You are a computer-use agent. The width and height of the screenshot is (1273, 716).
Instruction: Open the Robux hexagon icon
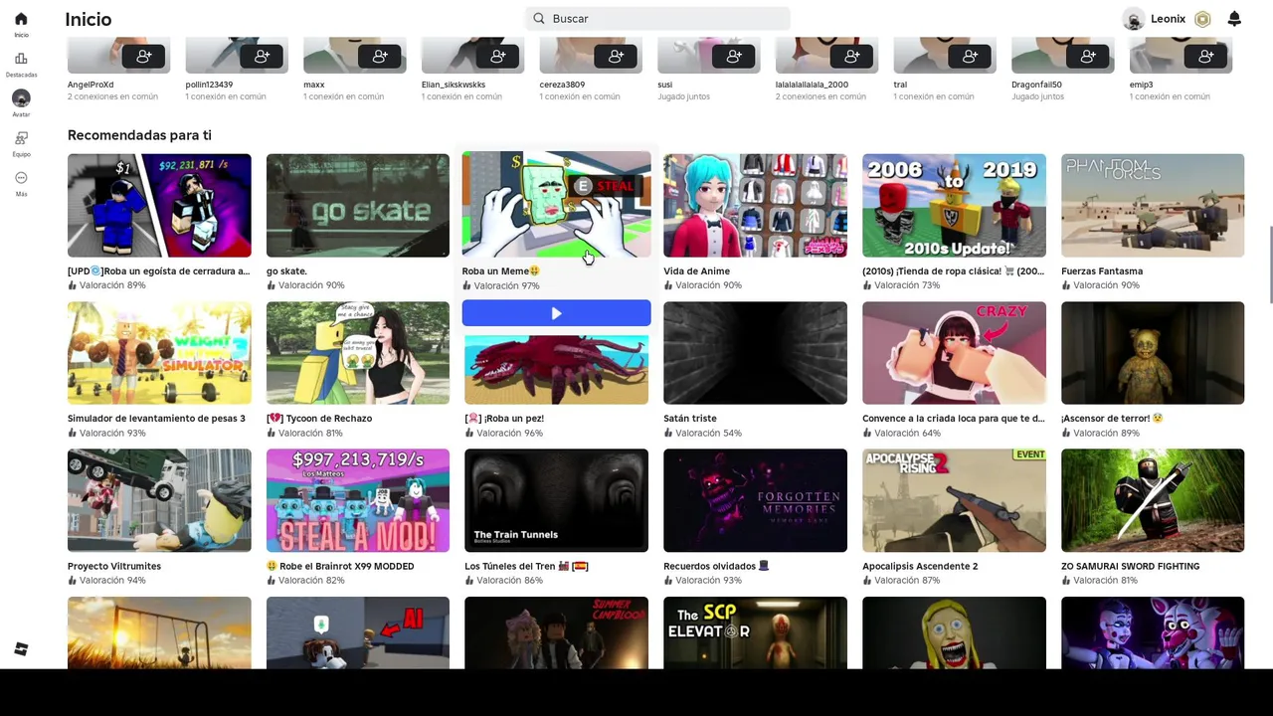[x=1202, y=19]
